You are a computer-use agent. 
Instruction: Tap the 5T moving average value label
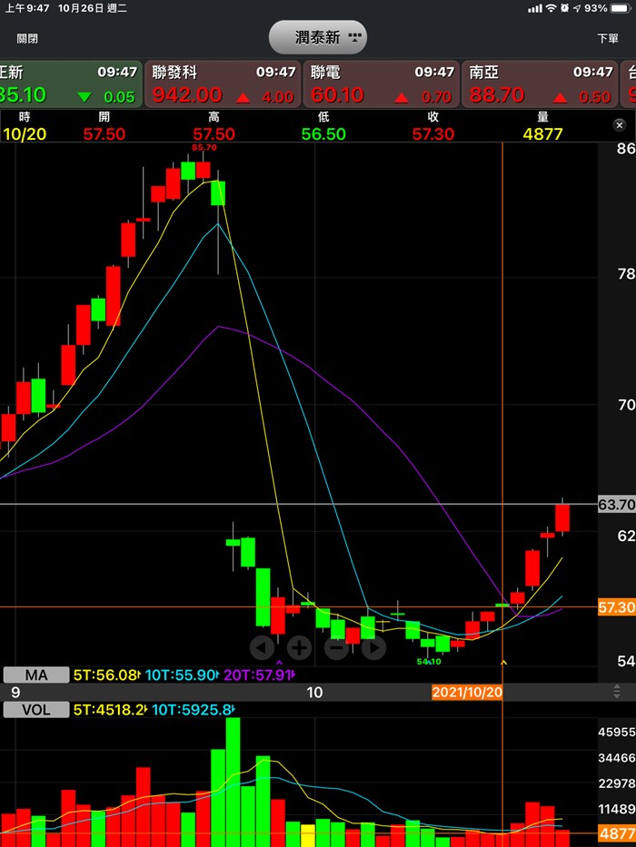(107, 675)
